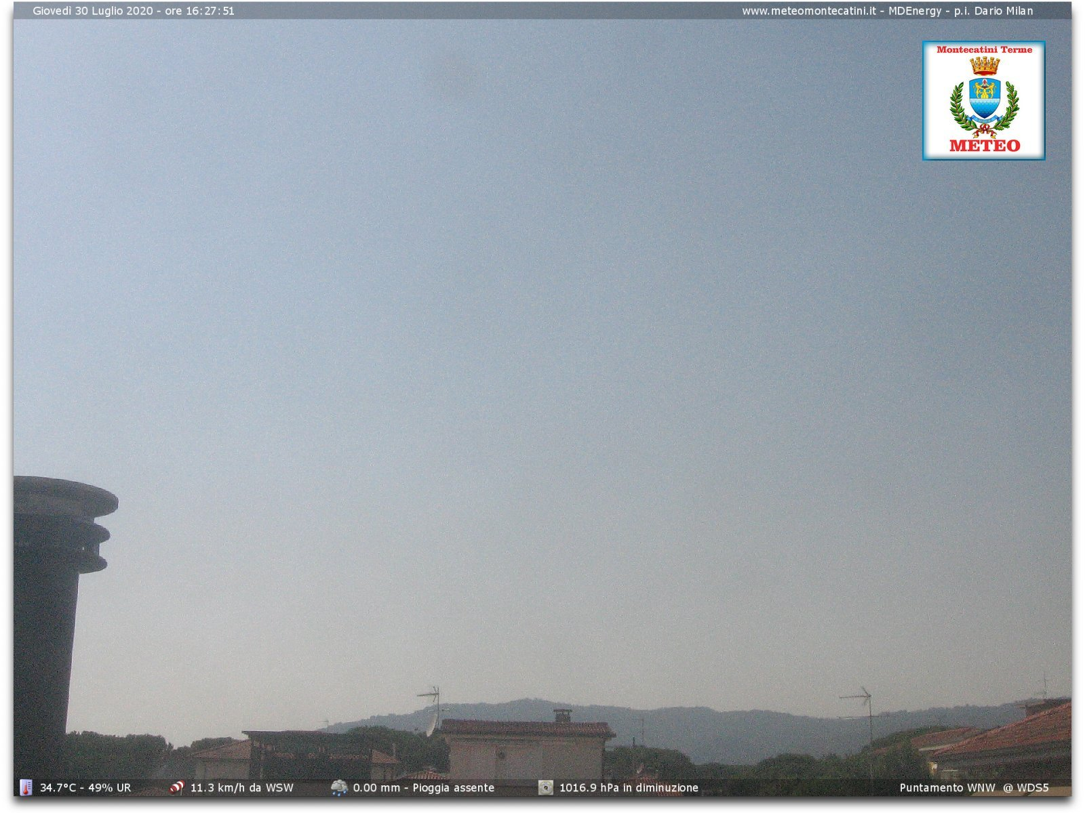Click the thermometer temperature icon
The image size is (1085, 813).
26,787
